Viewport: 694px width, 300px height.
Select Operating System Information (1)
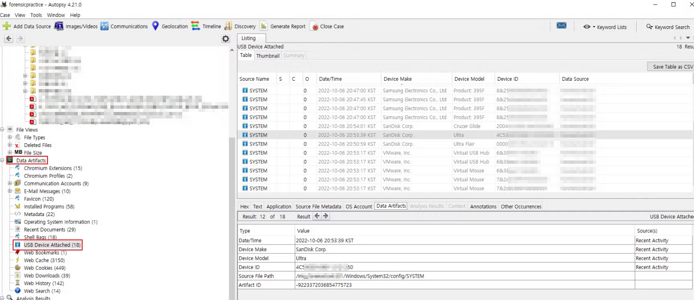[x=61, y=222]
